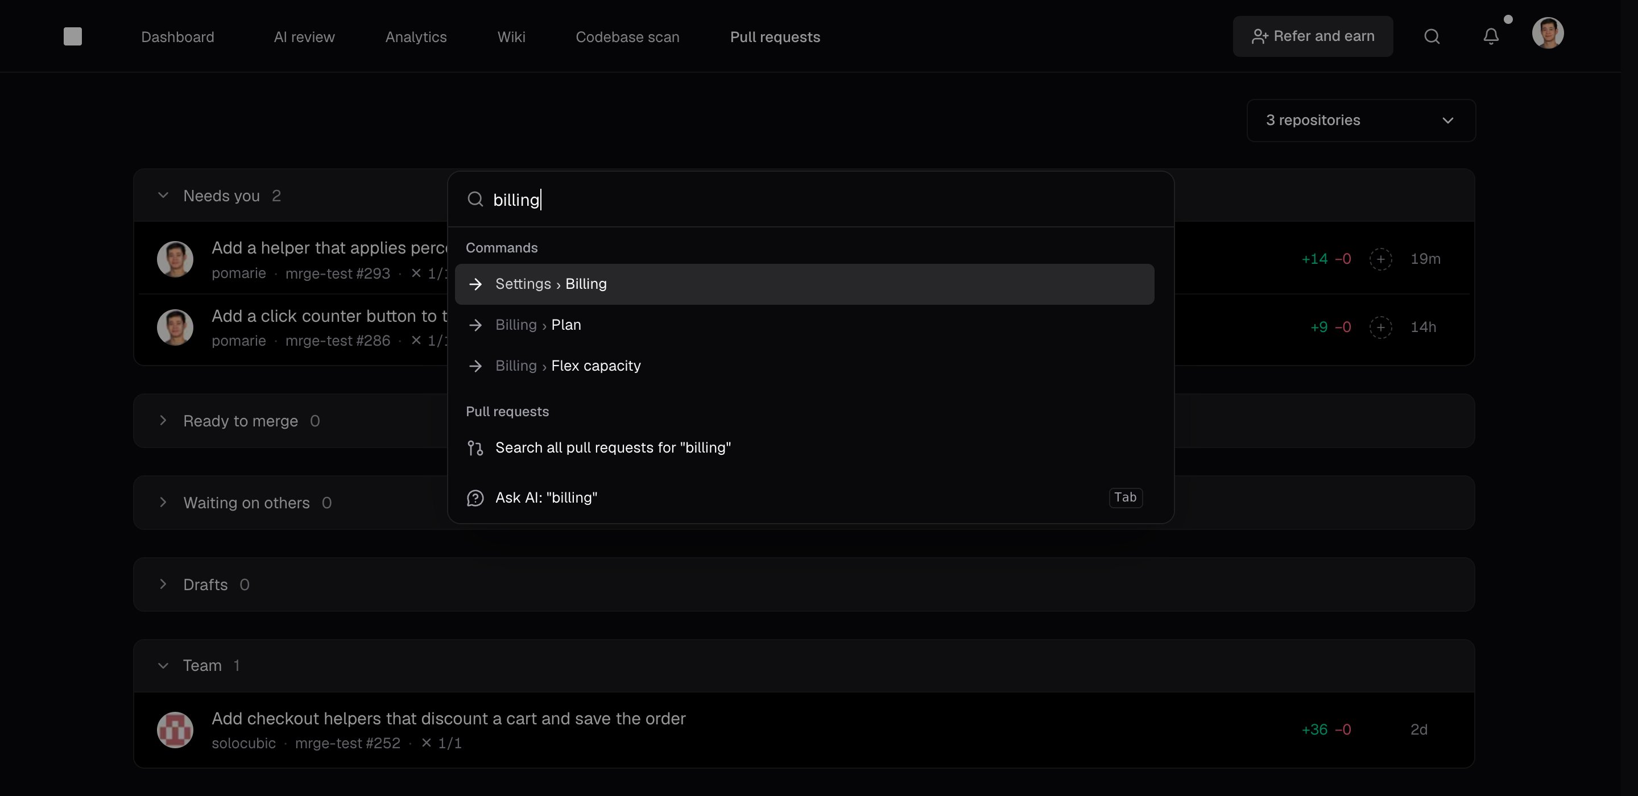The width and height of the screenshot is (1638, 796).
Task: Select Pull requests tab
Action: point(775,37)
